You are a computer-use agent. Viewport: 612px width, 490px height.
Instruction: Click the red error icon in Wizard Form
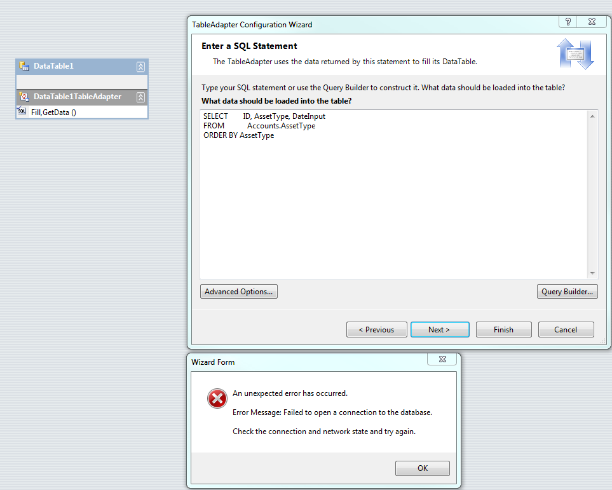pyautogui.click(x=217, y=398)
